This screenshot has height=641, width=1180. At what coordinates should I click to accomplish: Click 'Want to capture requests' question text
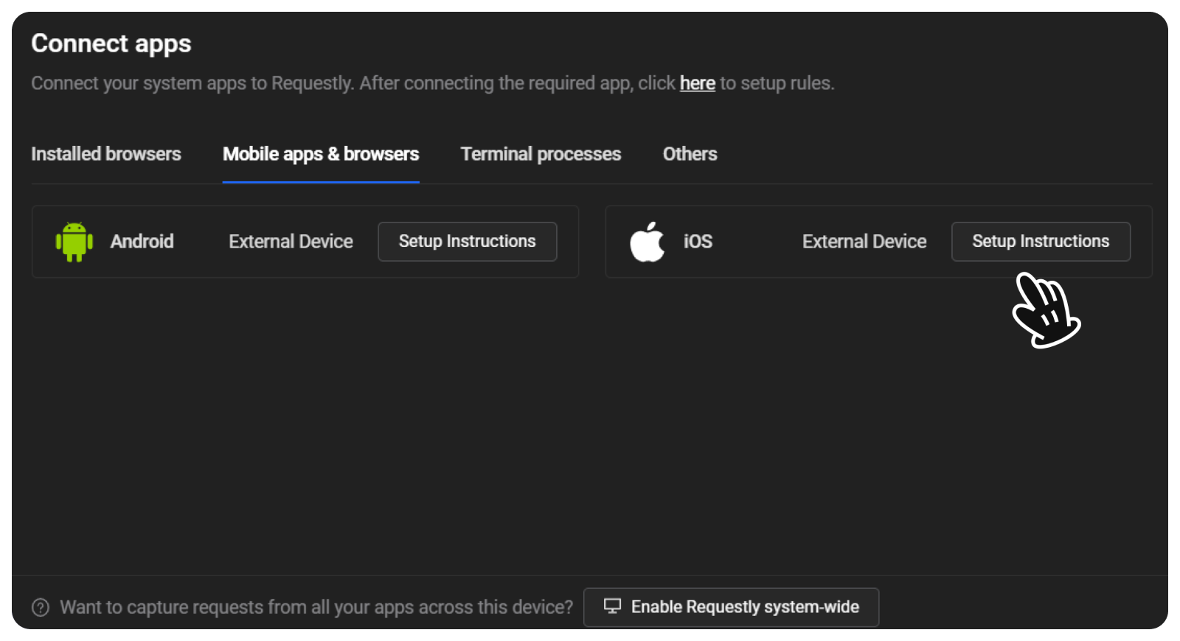pyautogui.click(x=316, y=607)
